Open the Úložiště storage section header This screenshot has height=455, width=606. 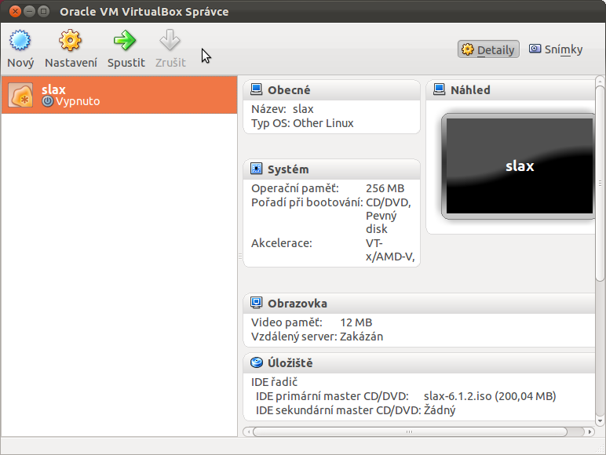point(419,362)
